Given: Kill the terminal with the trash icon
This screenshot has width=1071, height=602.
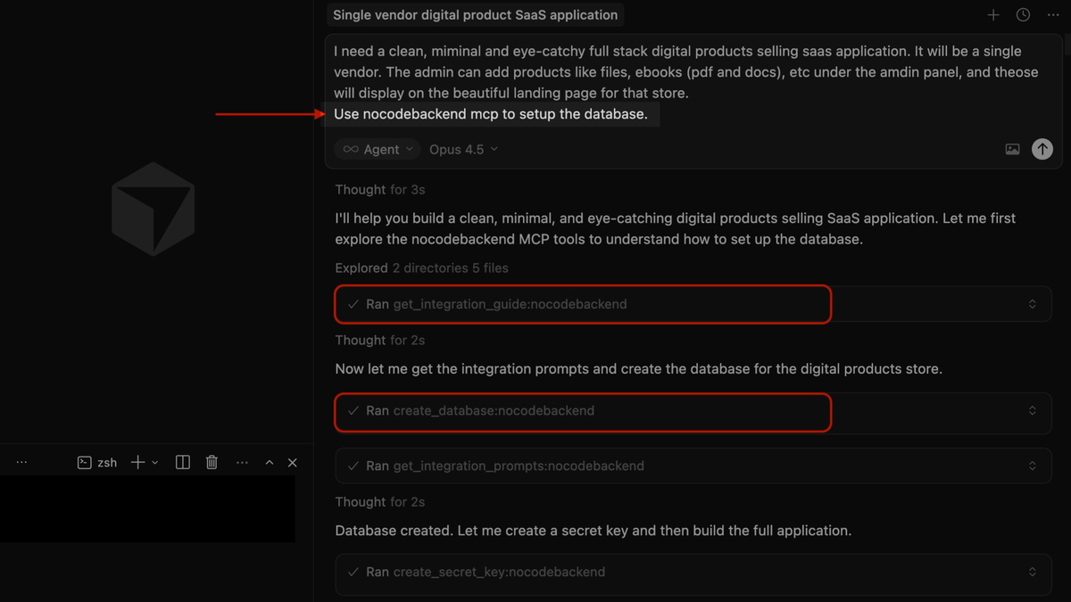Looking at the screenshot, I should 211,462.
